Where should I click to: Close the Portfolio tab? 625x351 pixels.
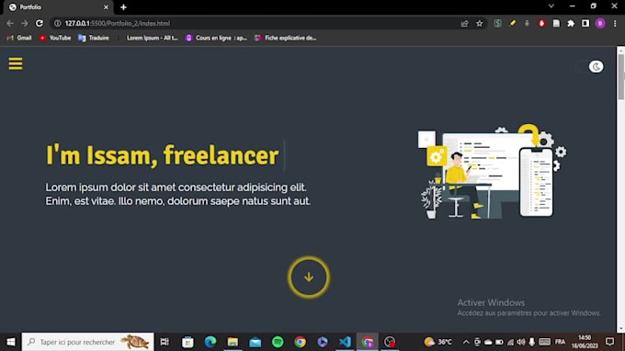pyautogui.click(x=106, y=7)
